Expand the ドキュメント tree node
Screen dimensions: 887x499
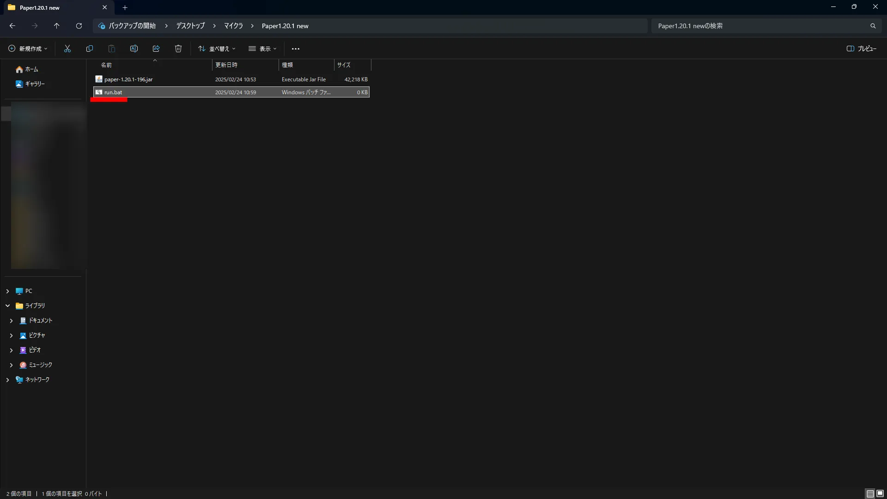tap(11, 321)
